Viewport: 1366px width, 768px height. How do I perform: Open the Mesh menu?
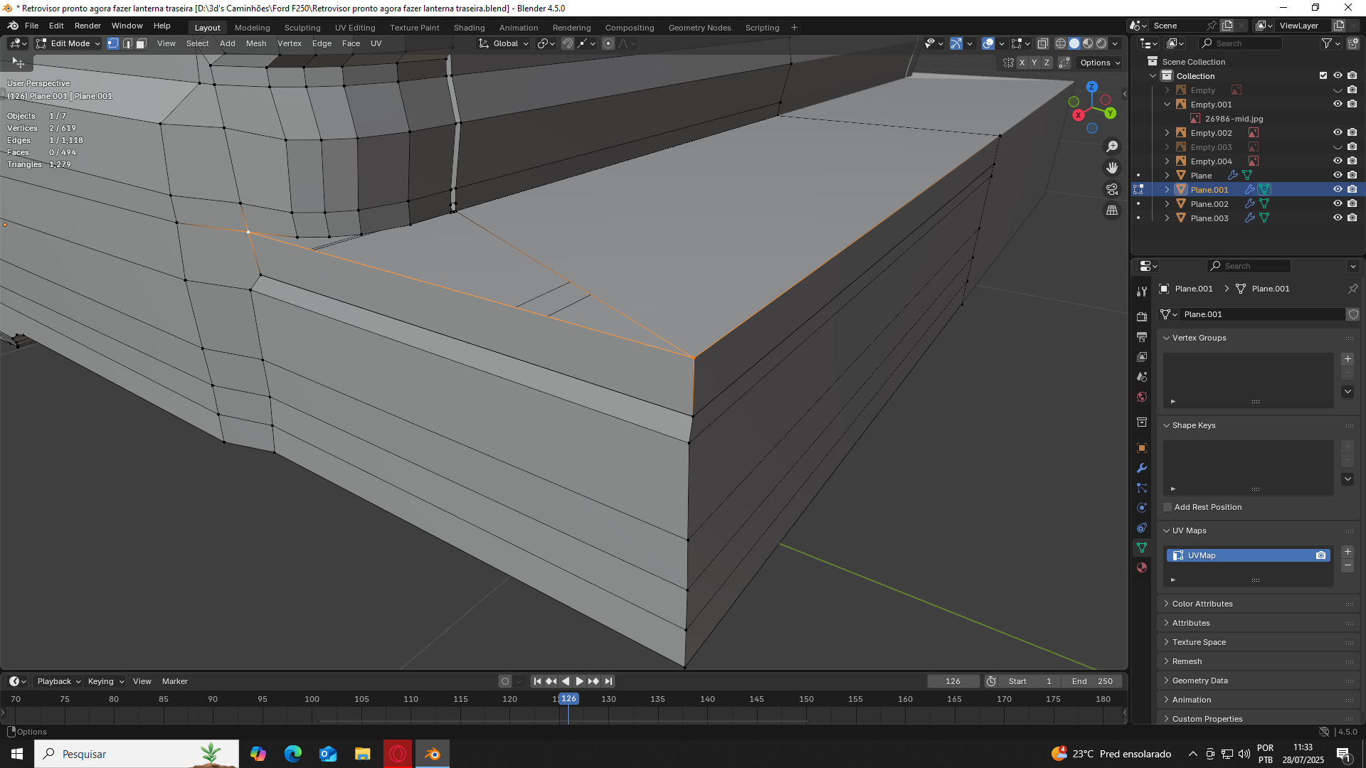[255, 43]
